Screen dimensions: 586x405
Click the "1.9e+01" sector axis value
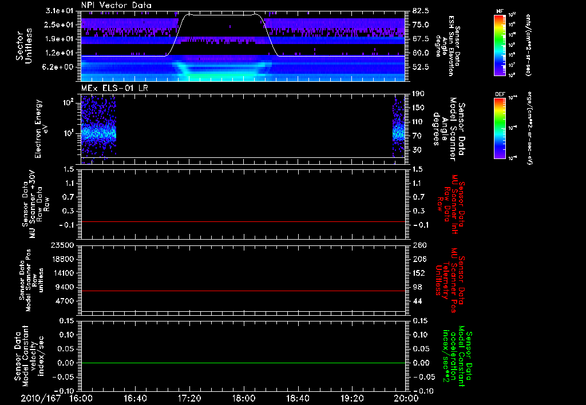(x=60, y=39)
